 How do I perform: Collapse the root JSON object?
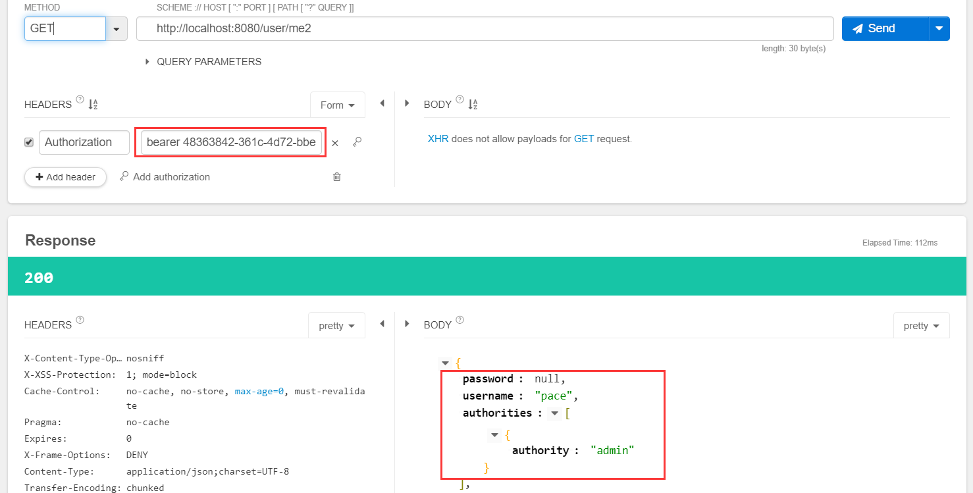[446, 363]
